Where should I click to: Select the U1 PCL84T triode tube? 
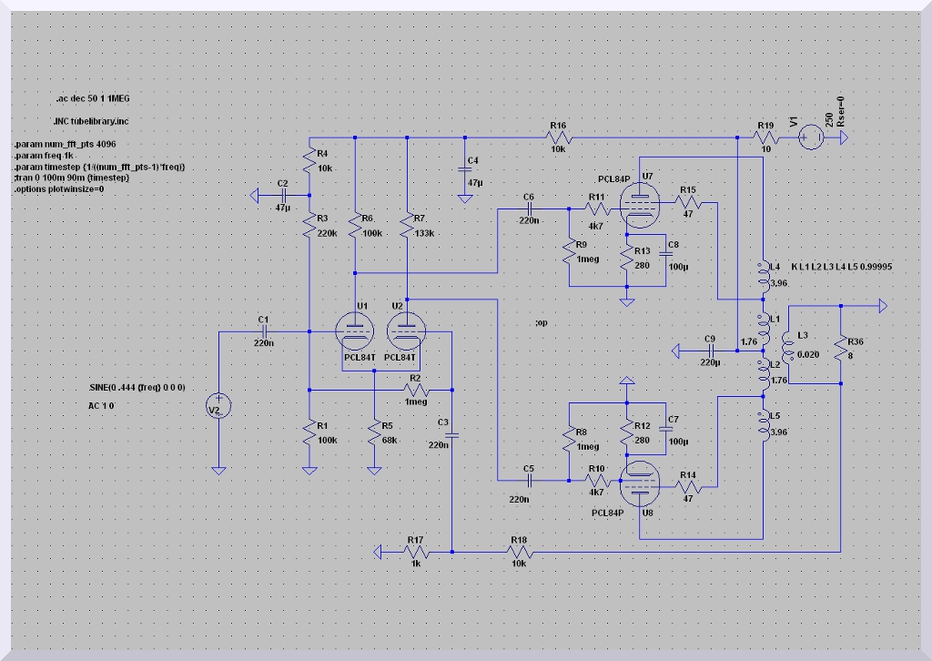pos(353,330)
